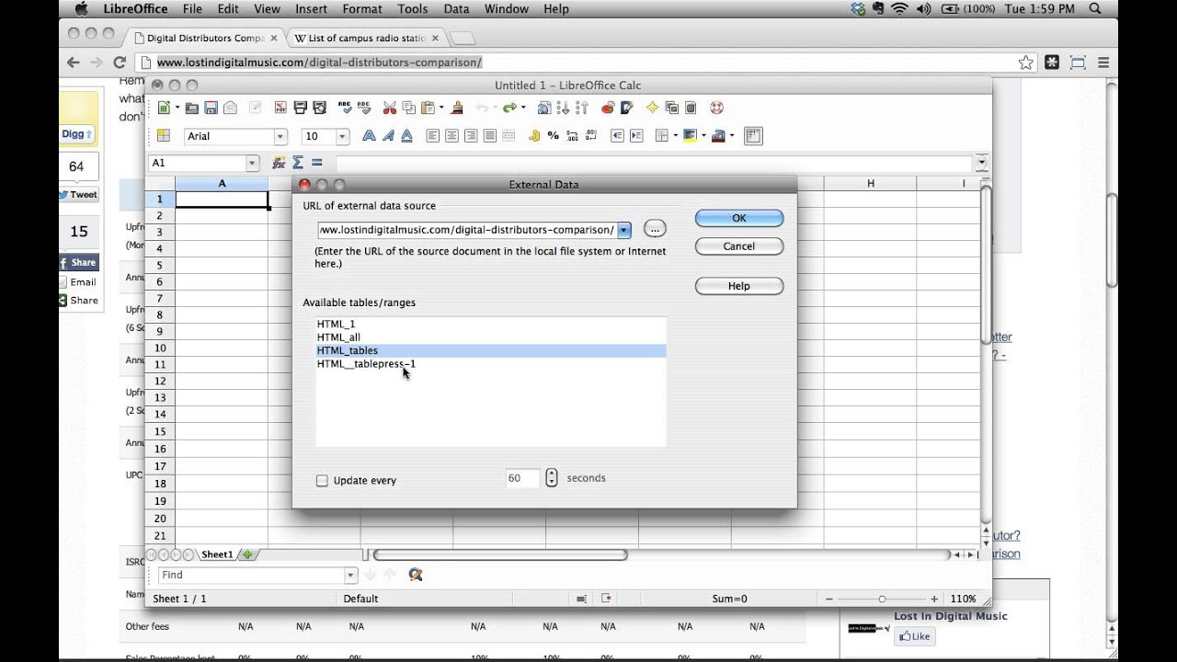Click the Background Color swatch icon
The width and height of the screenshot is (1177, 662).
click(x=690, y=136)
